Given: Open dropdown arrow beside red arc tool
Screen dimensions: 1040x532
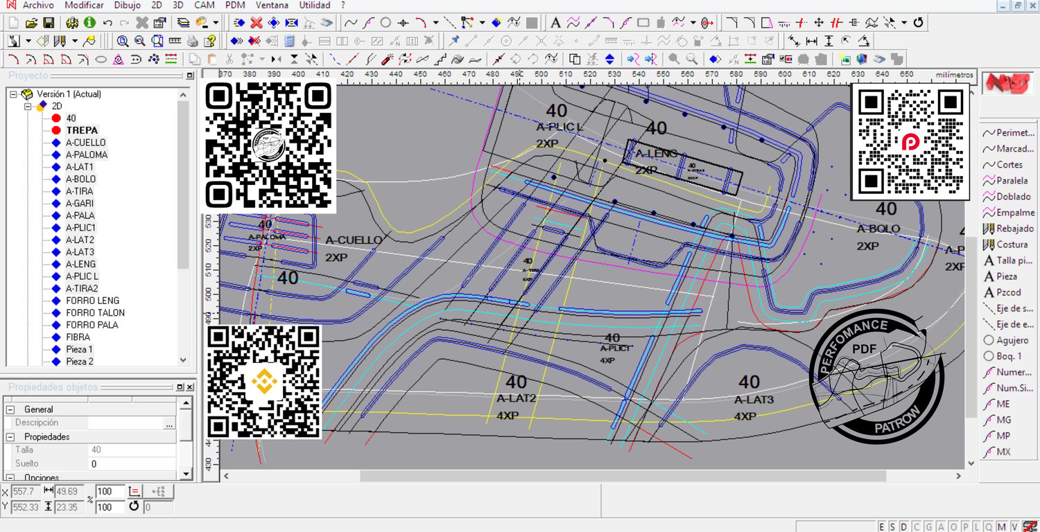Looking at the screenshot, I should [435, 23].
